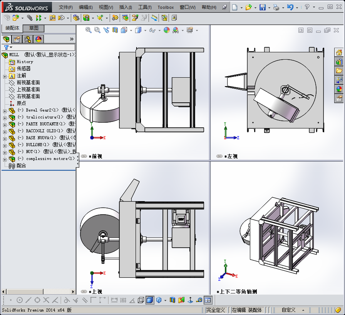The width and height of the screenshot is (345, 315).
Task: Click the 自定义 unit system status button
Action: point(288,310)
